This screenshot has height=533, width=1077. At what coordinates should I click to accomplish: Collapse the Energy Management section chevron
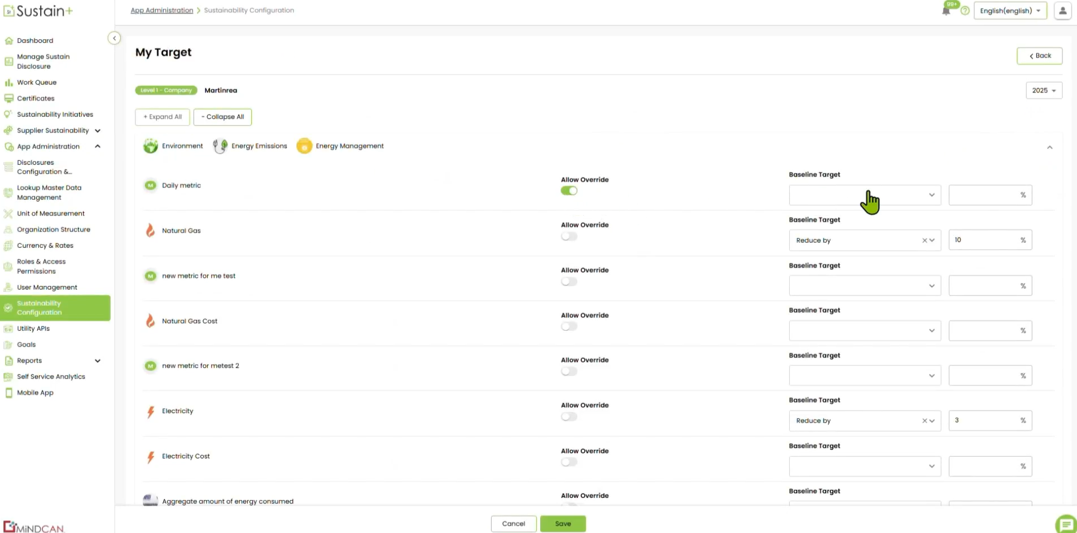(1049, 147)
